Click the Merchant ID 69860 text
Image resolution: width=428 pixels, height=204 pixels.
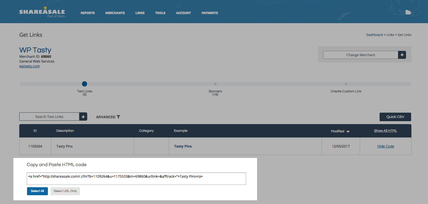click(35, 56)
